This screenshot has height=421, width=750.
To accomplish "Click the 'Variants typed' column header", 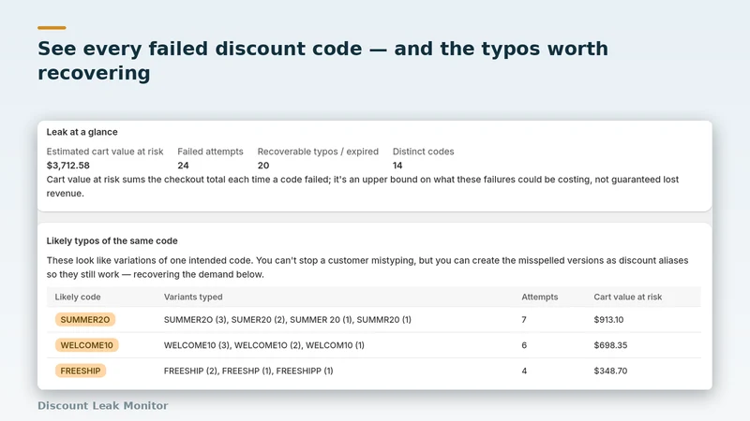I will click(193, 297).
